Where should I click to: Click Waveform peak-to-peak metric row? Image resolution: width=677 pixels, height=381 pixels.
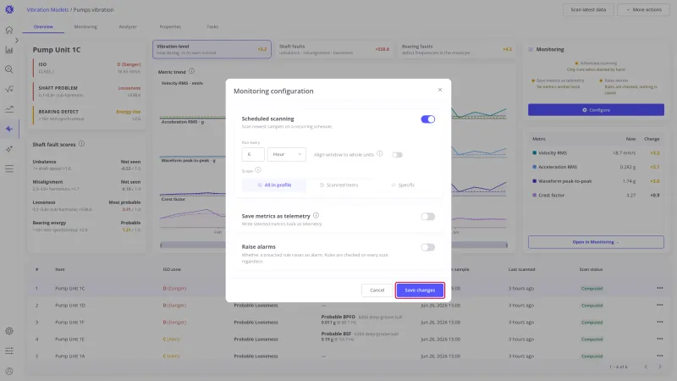pyautogui.click(x=596, y=181)
